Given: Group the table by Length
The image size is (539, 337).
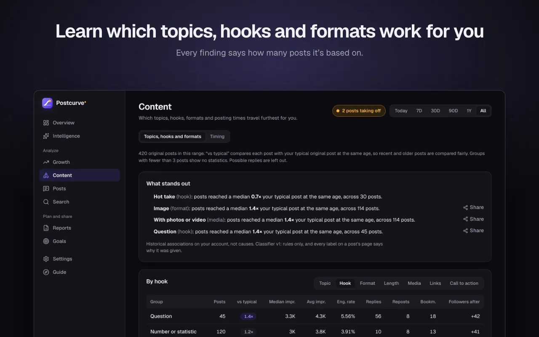Looking at the screenshot, I should click(x=392, y=284).
